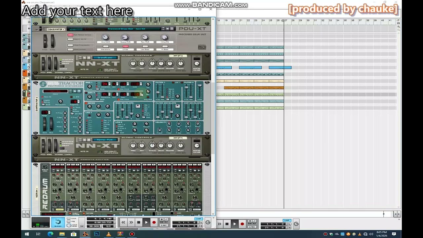
Task: Expand Harpsi Funk NN-XT Remote Editor
Action: click(x=36, y=160)
